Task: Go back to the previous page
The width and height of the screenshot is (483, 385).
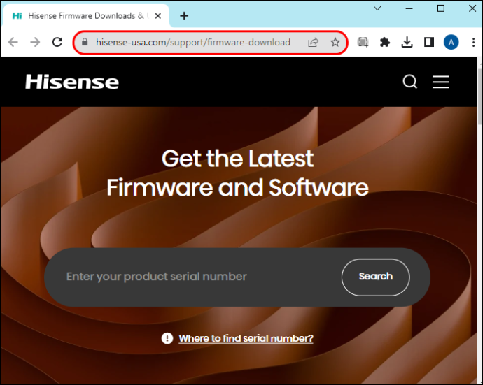Action: click(x=13, y=42)
